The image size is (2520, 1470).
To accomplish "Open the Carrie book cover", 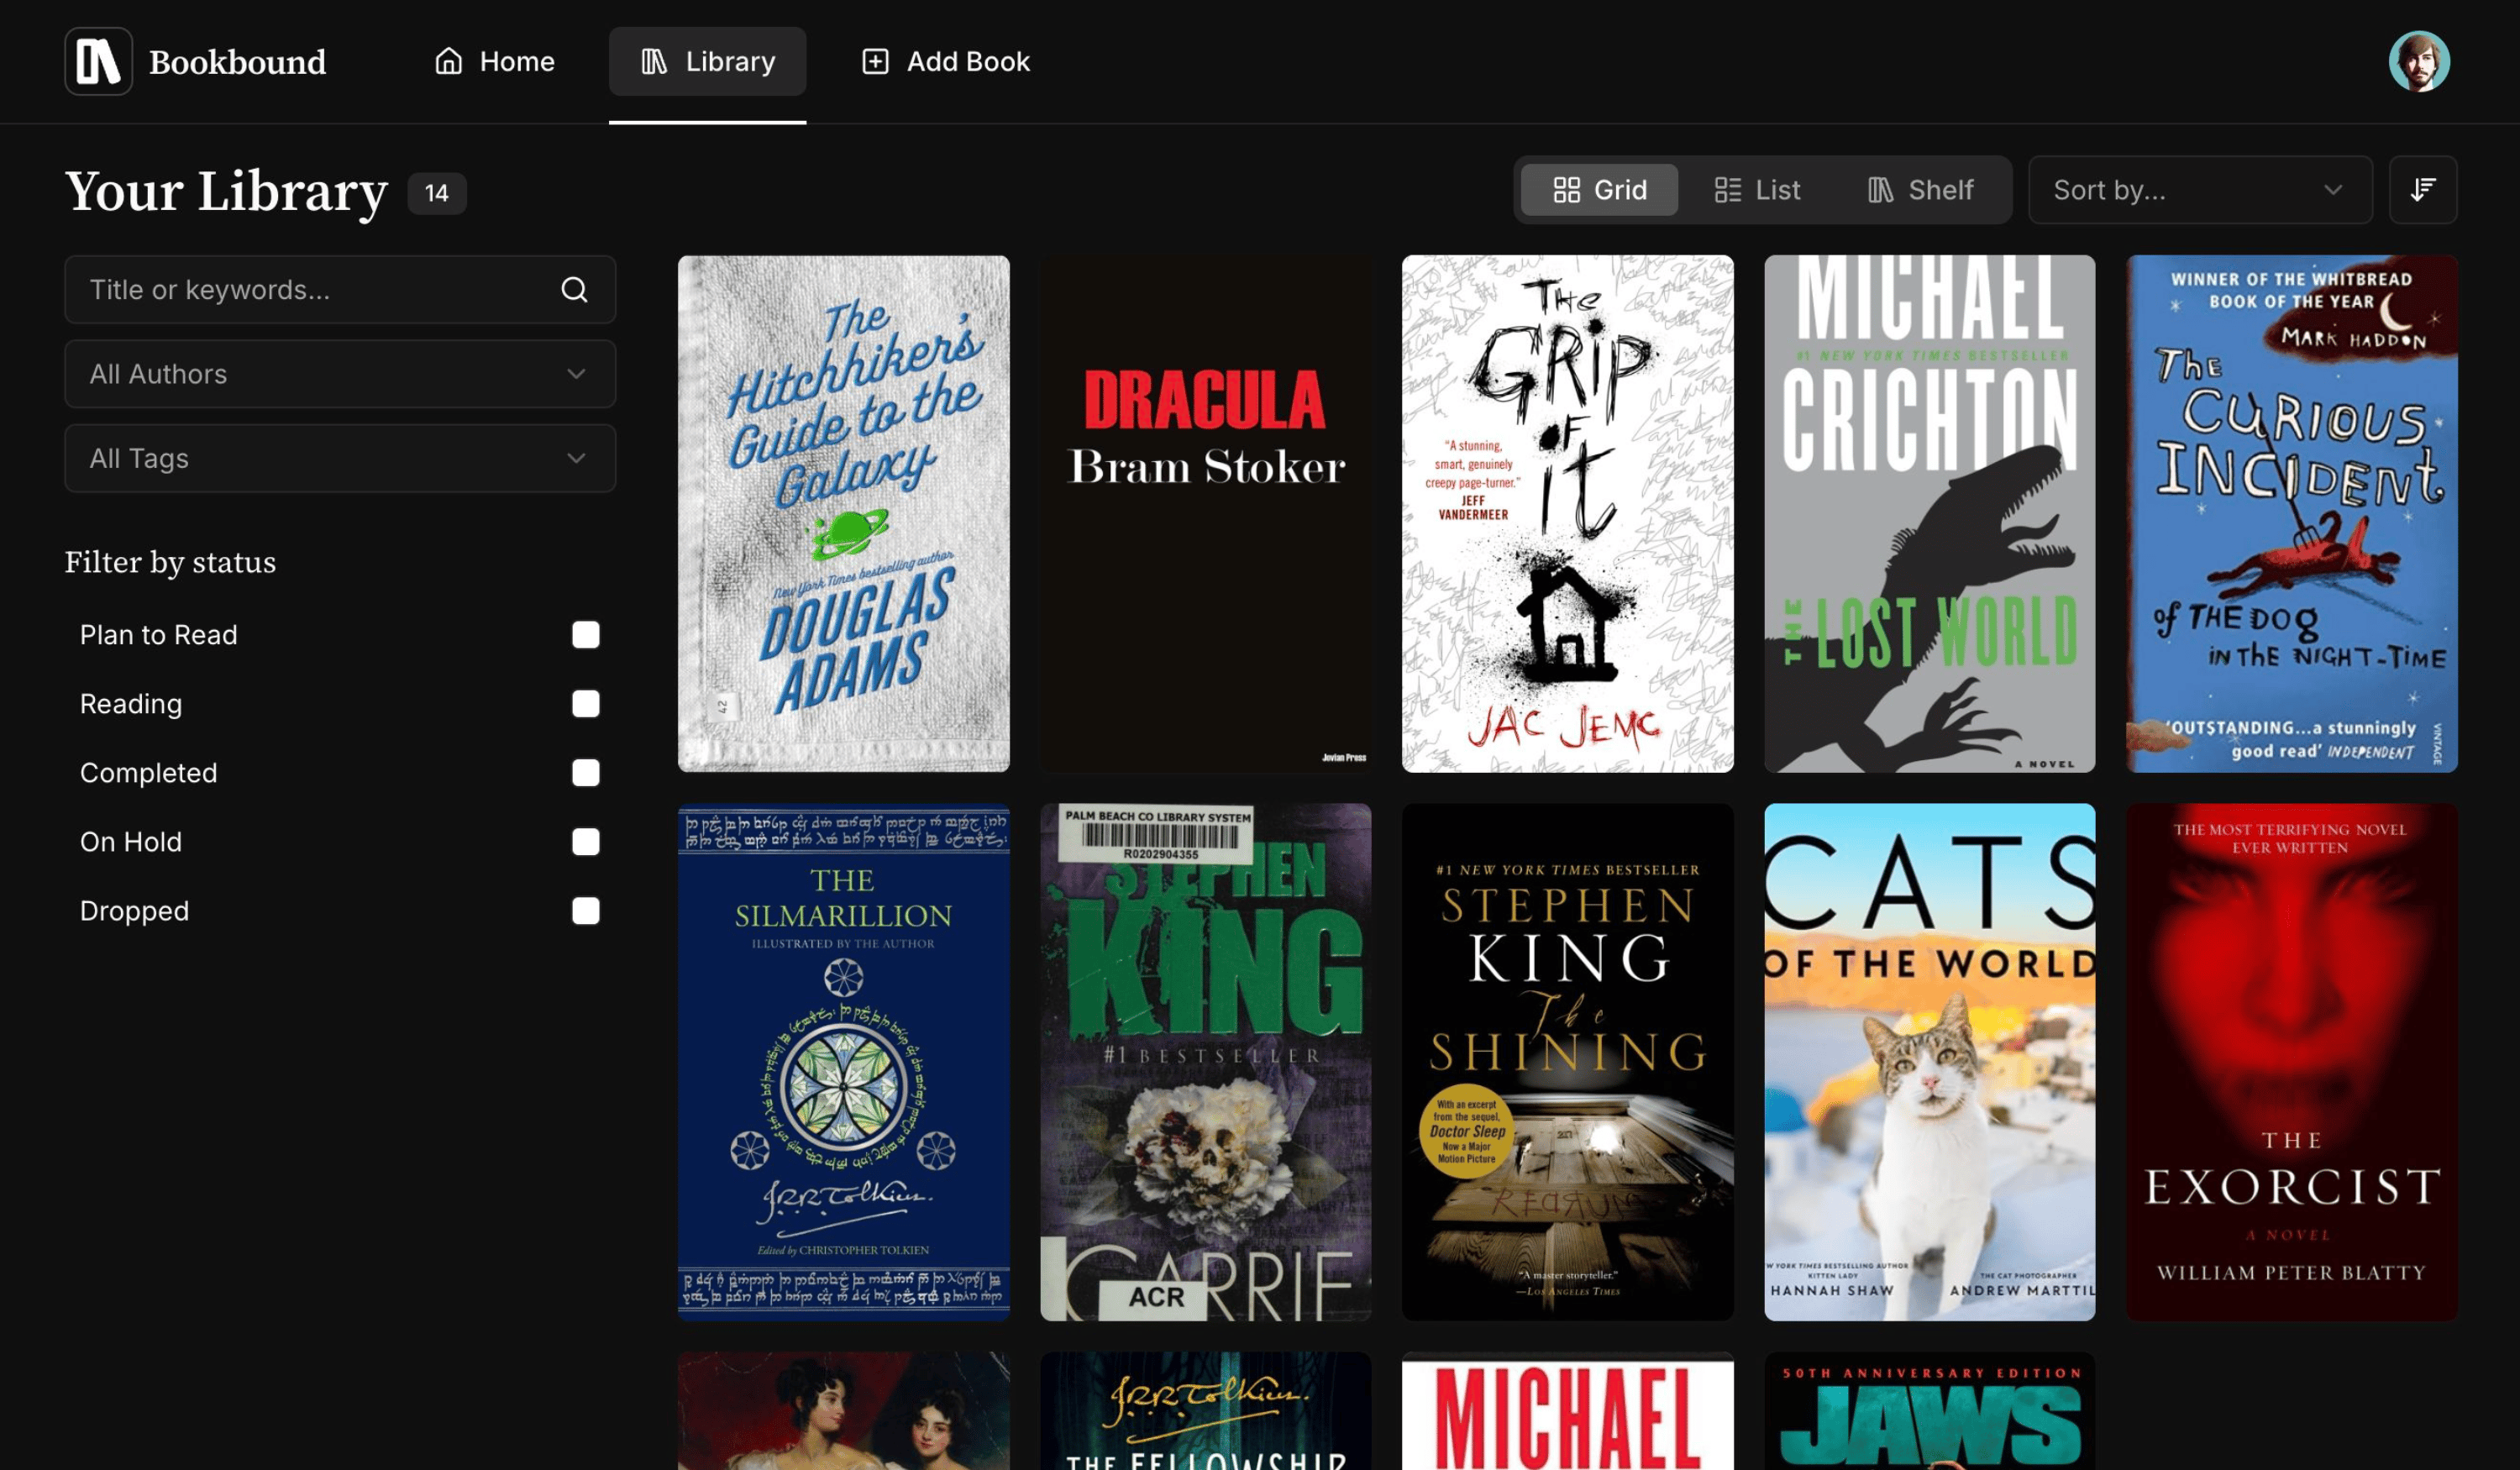I will [1205, 1062].
